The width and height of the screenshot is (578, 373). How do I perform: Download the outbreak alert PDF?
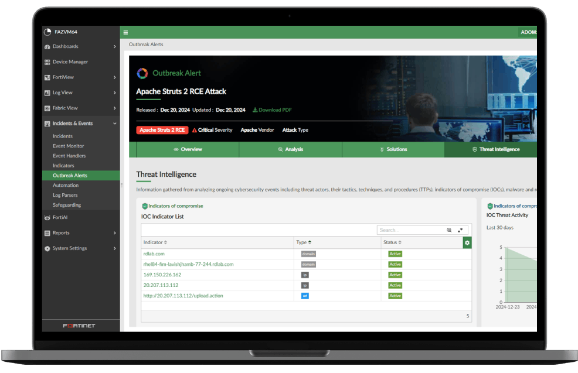pyautogui.click(x=272, y=110)
